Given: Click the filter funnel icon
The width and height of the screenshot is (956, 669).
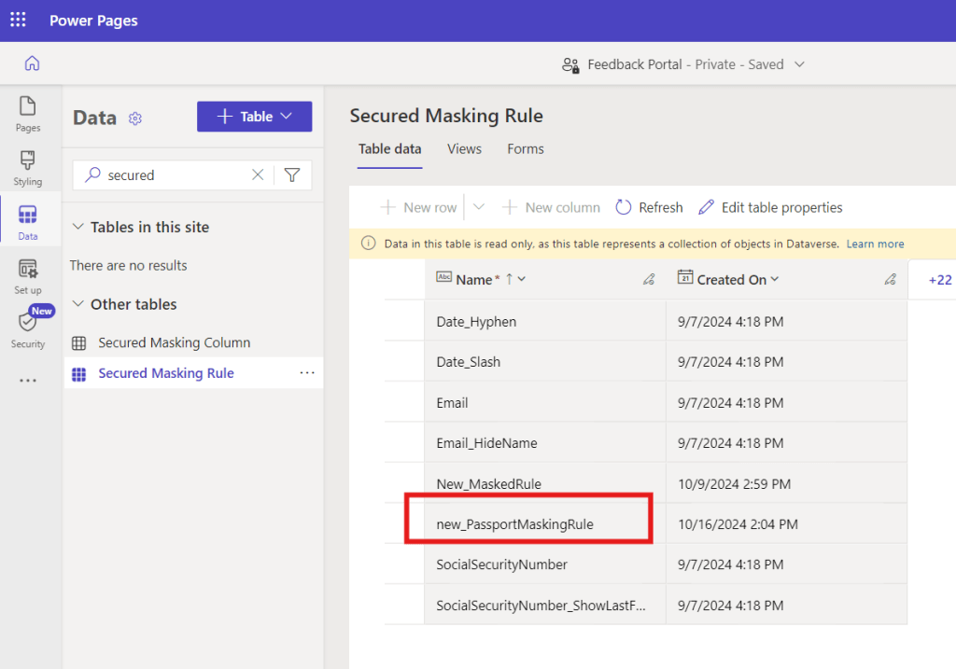Looking at the screenshot, I should pos(292,174).
